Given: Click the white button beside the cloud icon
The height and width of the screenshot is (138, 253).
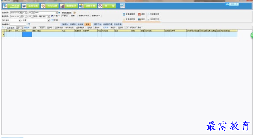Looking at the screenshot, I should 234,4.
